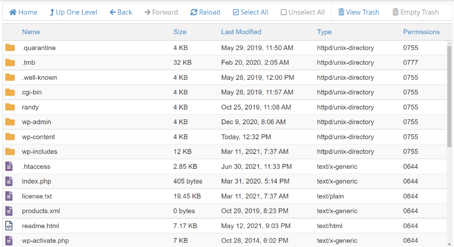Click the products.xml file icon
This screenshot has height=247, width=454.
[x=9, y=211]
